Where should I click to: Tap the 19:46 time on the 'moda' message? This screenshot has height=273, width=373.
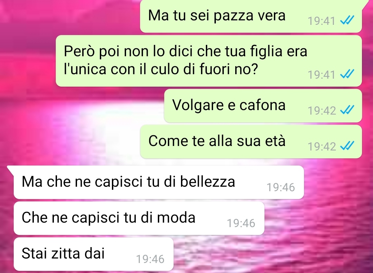click(x=241, y=223)
